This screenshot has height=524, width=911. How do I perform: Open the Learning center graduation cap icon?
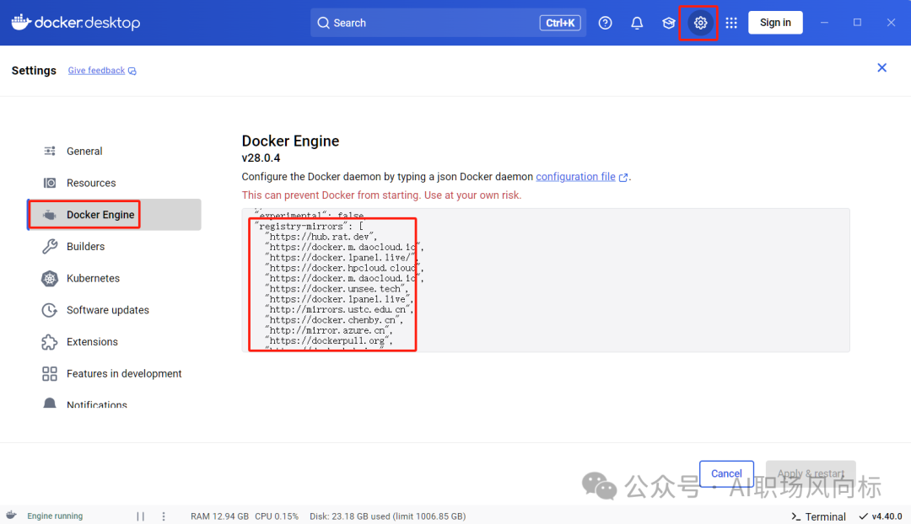pyautogui.click(x=668, y=23)
